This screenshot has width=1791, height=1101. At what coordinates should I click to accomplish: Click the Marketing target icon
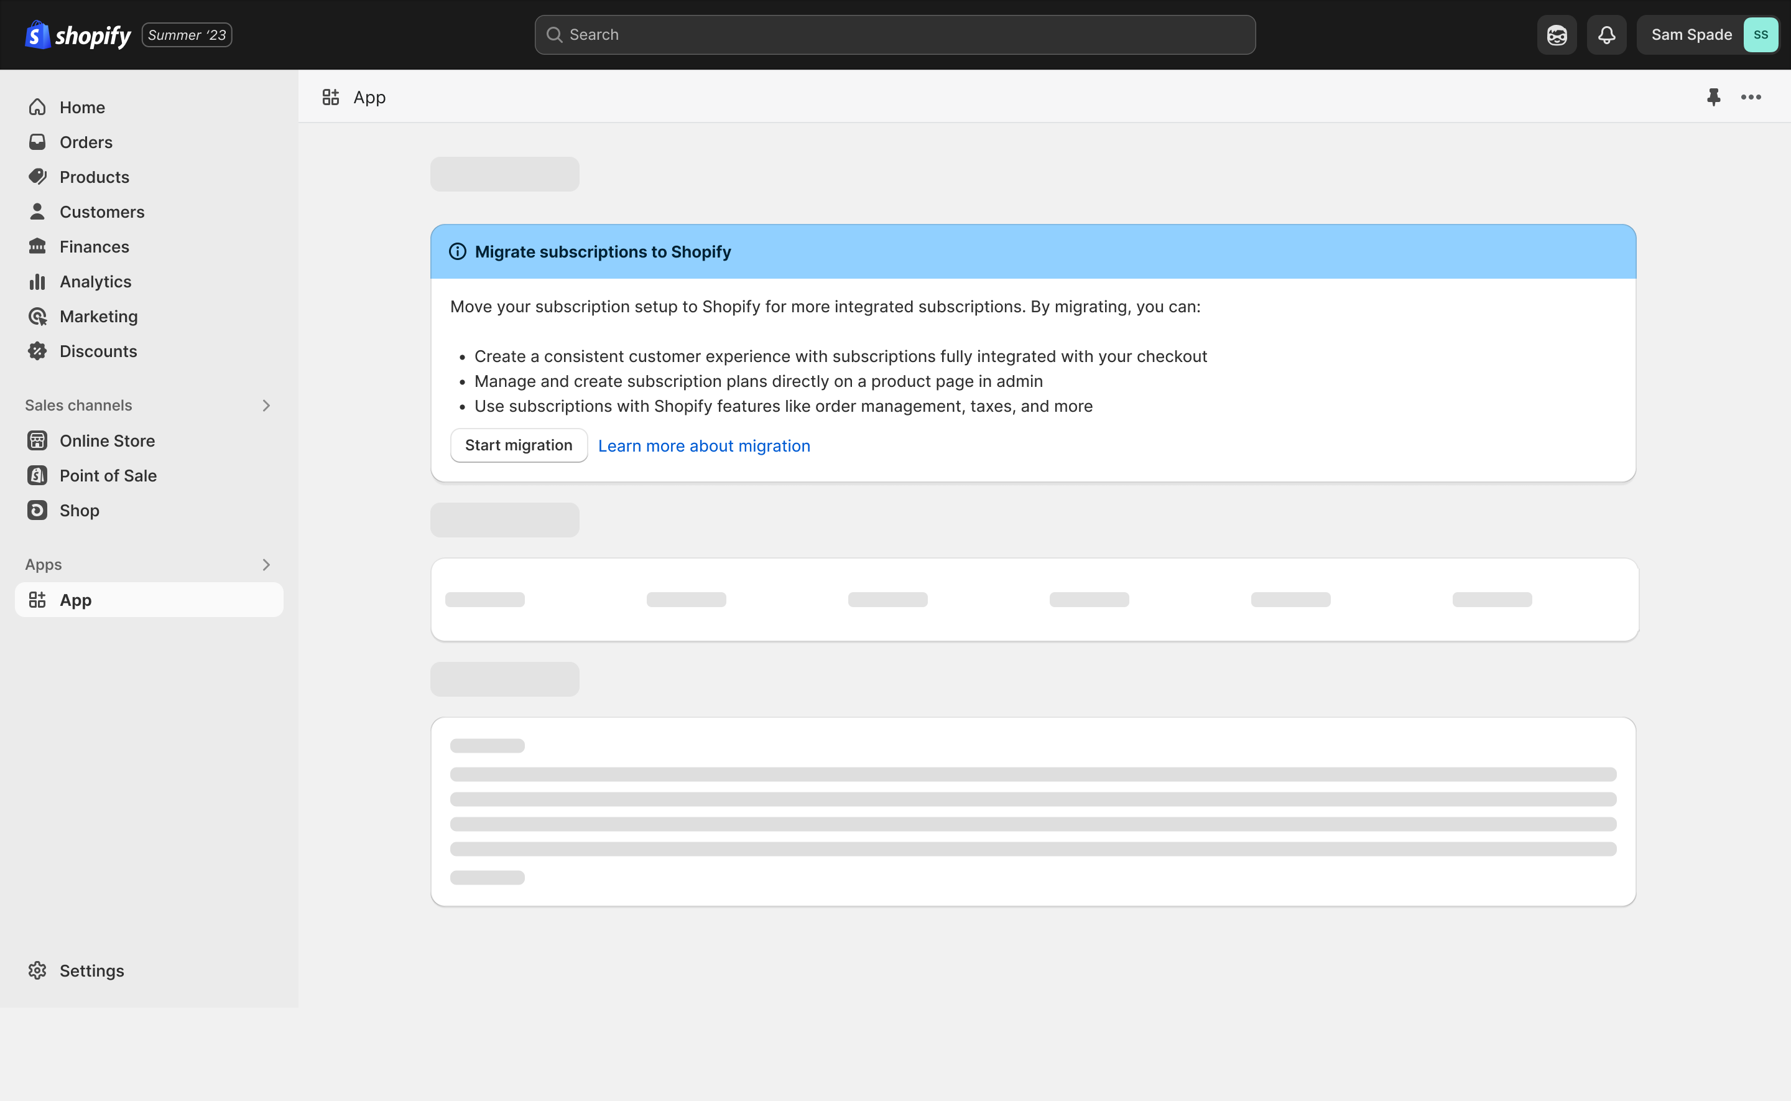pos(37,317)
